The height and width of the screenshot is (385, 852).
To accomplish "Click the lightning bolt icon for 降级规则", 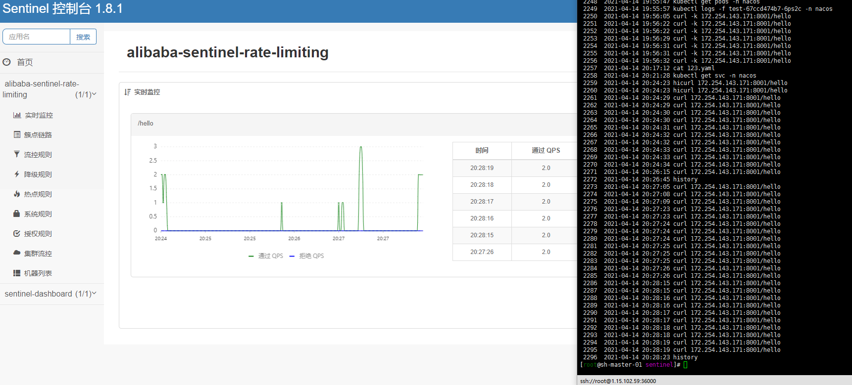I will coord(17,174).
